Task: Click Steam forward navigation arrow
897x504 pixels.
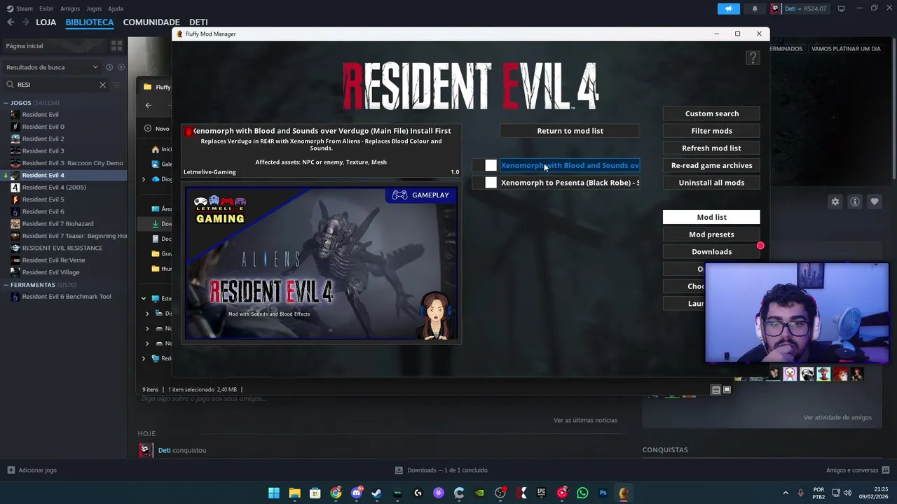Action: click(25, 22)
